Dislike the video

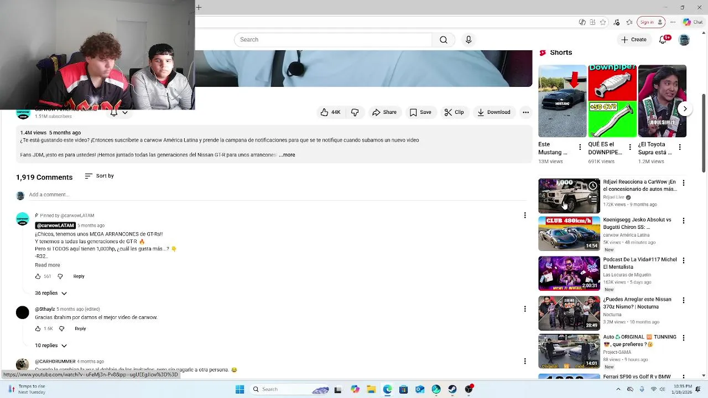tap(355, 112)
